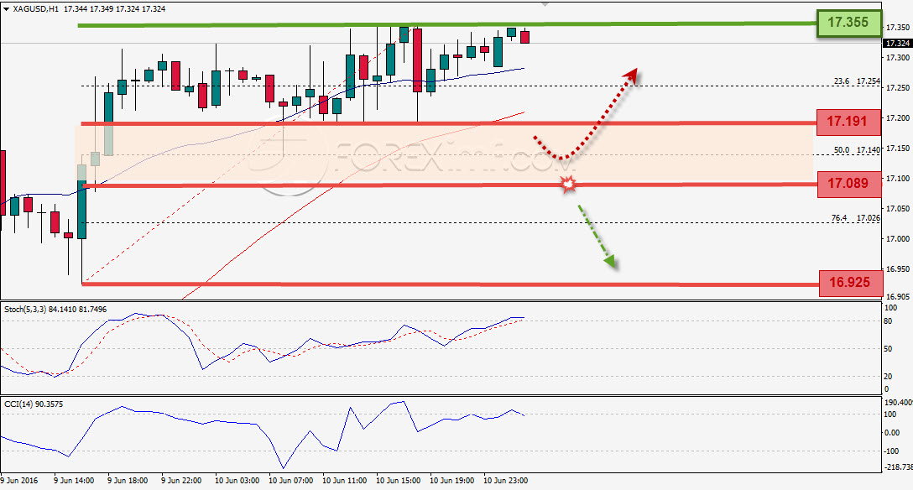Click the XAGUSD,H1 chart symbol title

click(35, 9)
